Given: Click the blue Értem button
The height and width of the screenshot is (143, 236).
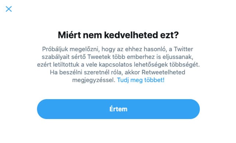Looking at the screenshot, I should pos(118,109).
